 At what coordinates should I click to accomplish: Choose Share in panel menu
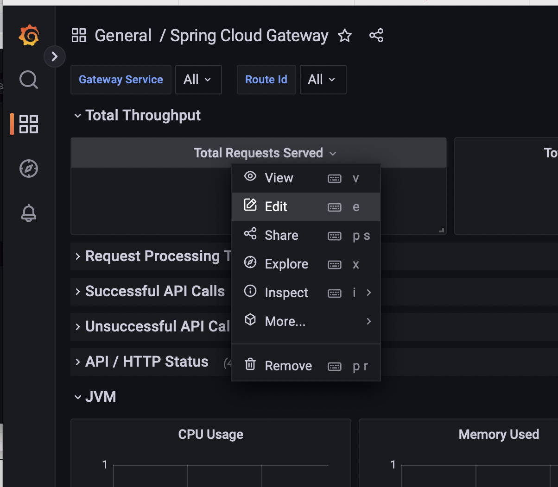306,236
